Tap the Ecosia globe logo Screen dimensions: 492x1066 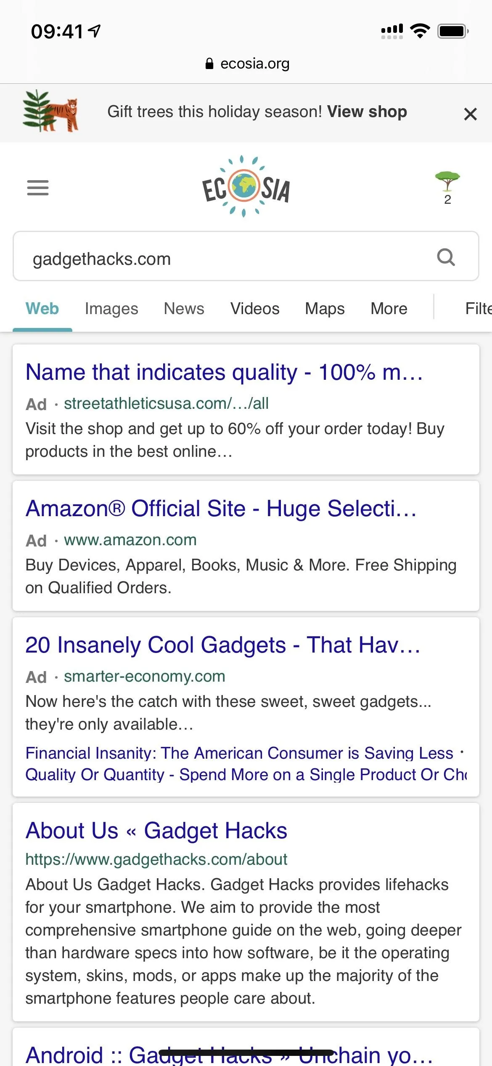pyautogui.click(x=246, y=187)
